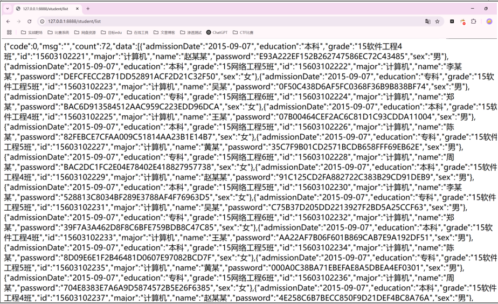Click id value 15603102230
Viewport: 498px width, 304px height.
323,188
